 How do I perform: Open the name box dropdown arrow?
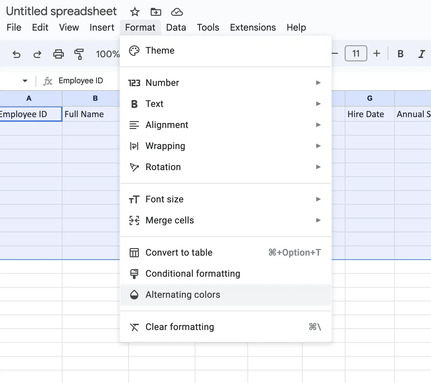[x=25, y=81]
